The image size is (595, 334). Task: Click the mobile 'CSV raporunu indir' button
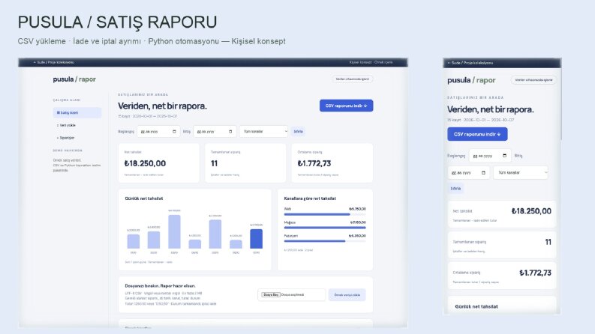[477, 134]
